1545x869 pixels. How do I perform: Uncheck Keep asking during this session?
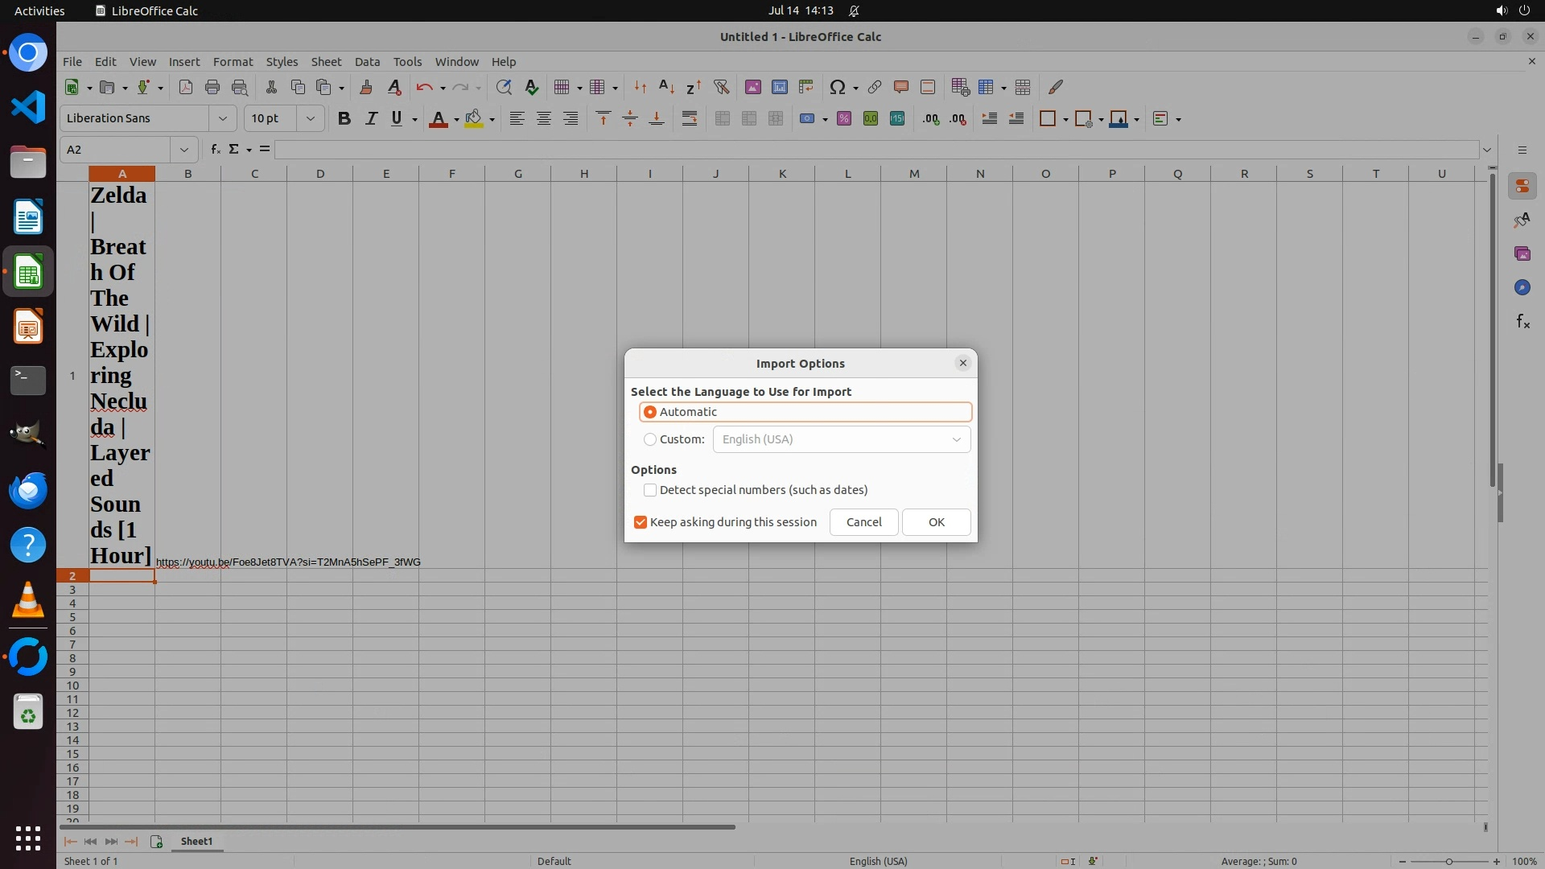point(641,522)
